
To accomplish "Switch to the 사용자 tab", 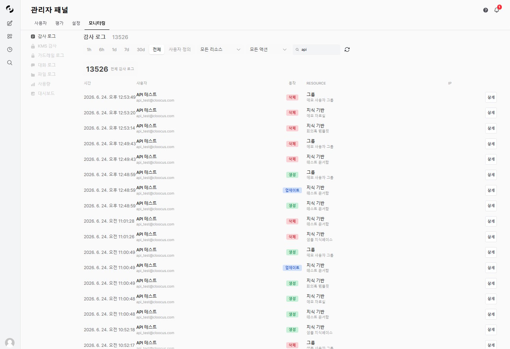I will click(40, 23).
